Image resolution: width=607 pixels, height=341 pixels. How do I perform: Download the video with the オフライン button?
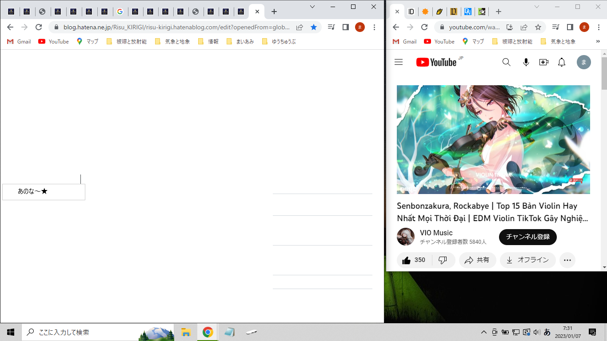point(528,260)
